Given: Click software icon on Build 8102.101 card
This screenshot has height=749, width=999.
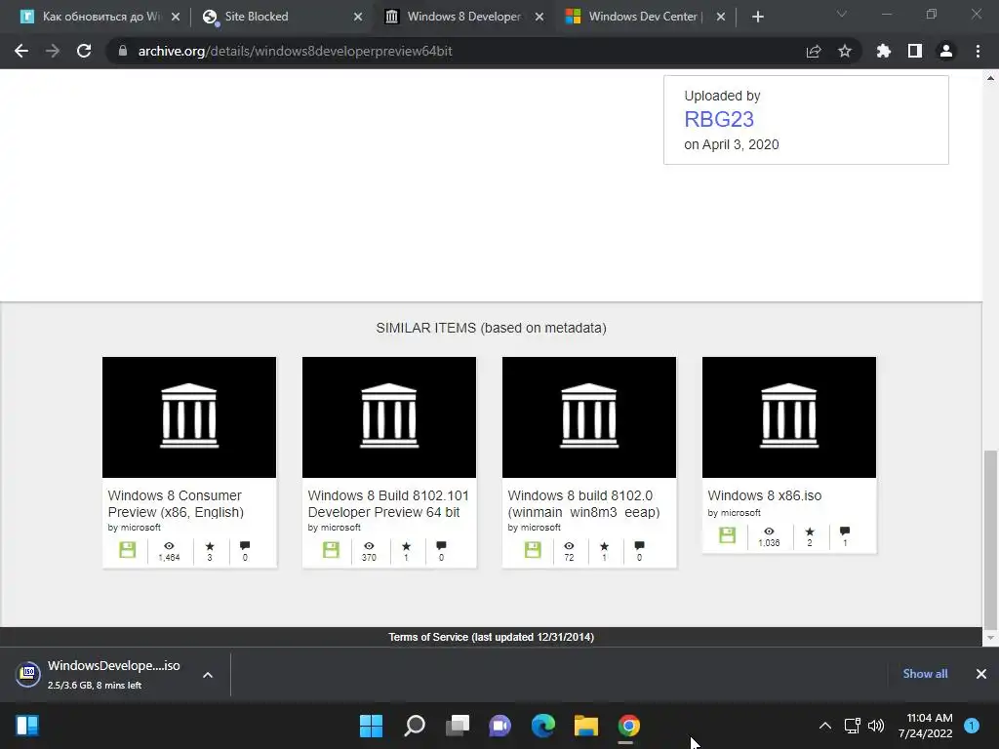Looking at the screenshot, I should point(331,550).
